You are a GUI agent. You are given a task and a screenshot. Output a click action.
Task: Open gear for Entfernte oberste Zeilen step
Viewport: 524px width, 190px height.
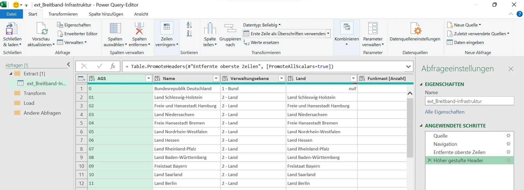point(508,152)
